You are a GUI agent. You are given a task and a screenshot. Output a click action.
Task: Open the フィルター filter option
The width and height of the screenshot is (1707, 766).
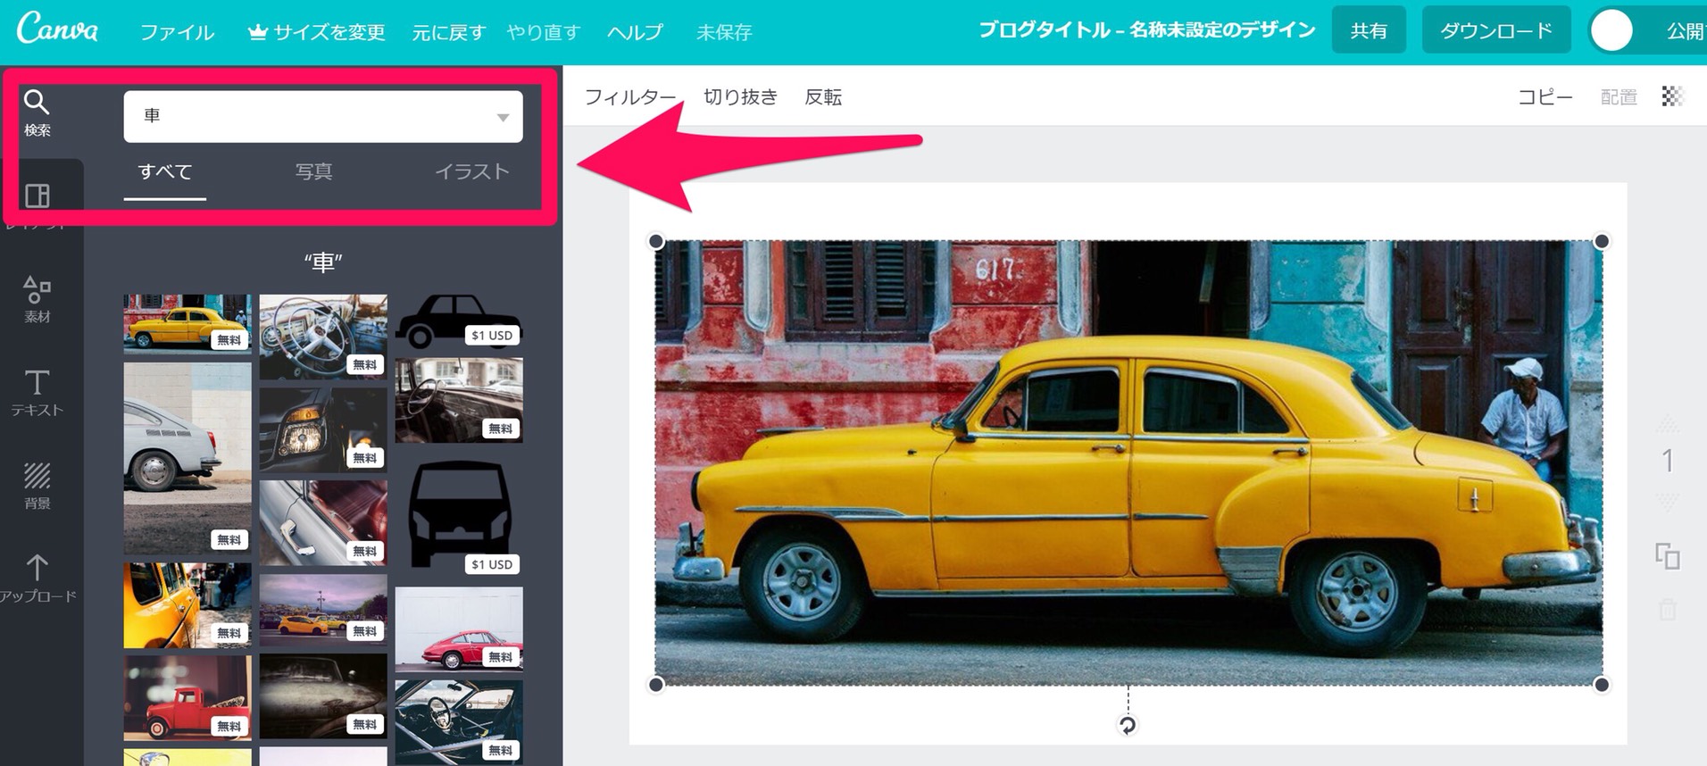(x=630, y=96)
